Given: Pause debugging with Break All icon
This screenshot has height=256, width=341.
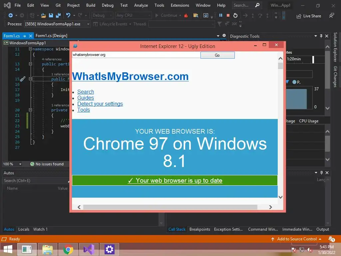Looking at the screenshot, I should [x=221, y=15].
